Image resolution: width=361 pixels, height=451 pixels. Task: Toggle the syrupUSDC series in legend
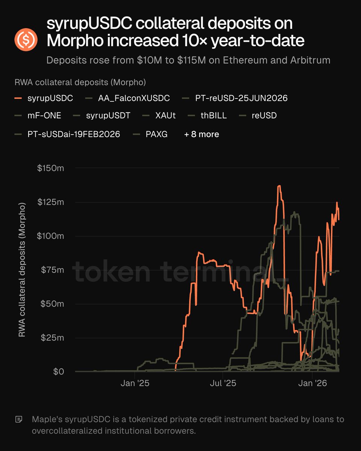[50, 98]
